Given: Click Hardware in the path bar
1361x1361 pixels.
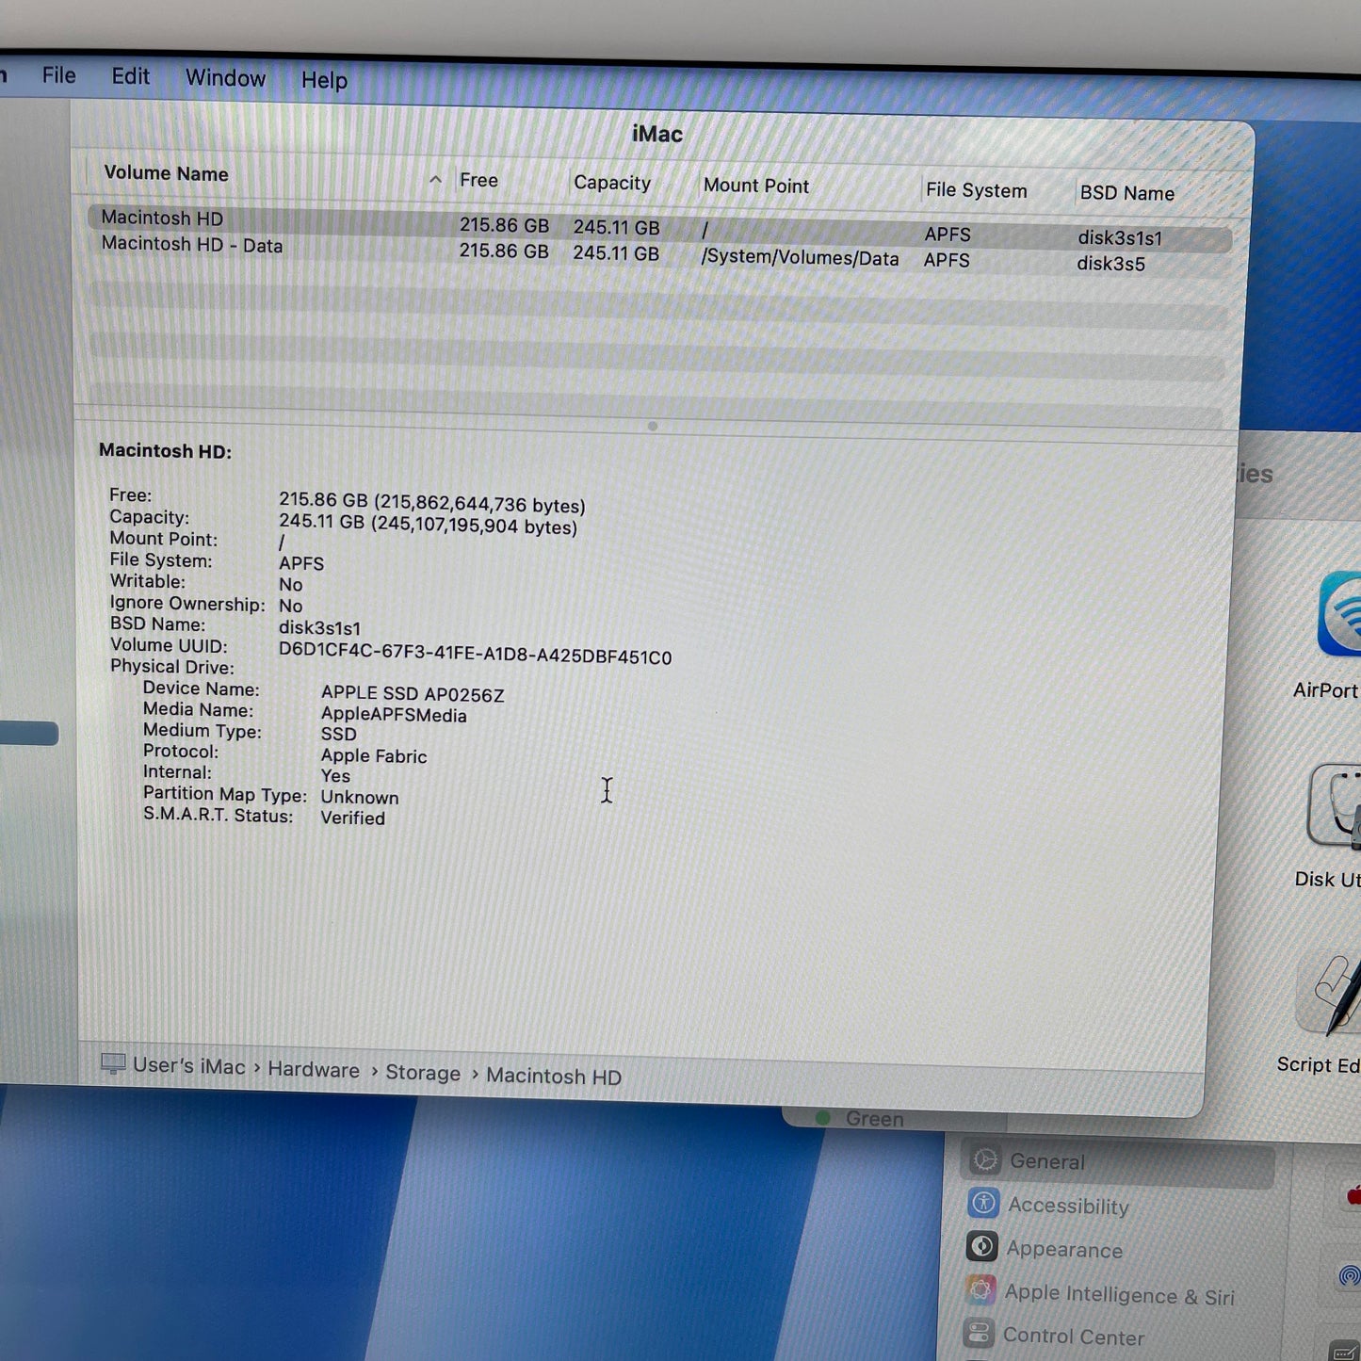Looking at the screenshot, I should 314,1070.
